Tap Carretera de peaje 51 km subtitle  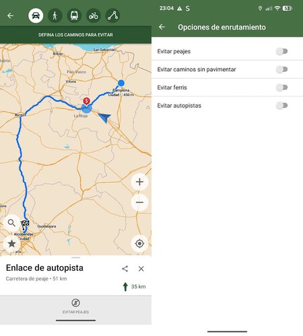pyautogui.click(x=36, y=279)
